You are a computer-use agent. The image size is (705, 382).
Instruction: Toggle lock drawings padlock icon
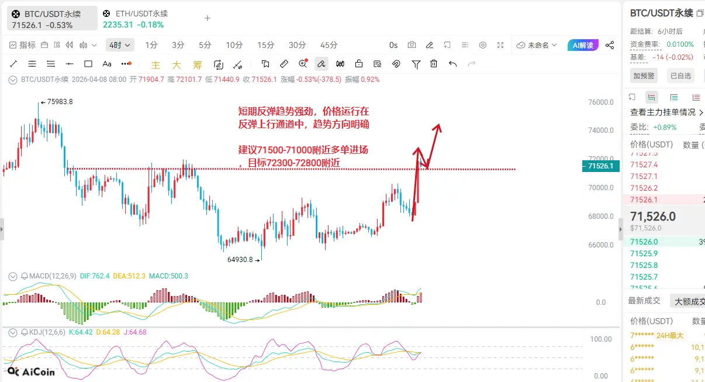coord(359,64)
